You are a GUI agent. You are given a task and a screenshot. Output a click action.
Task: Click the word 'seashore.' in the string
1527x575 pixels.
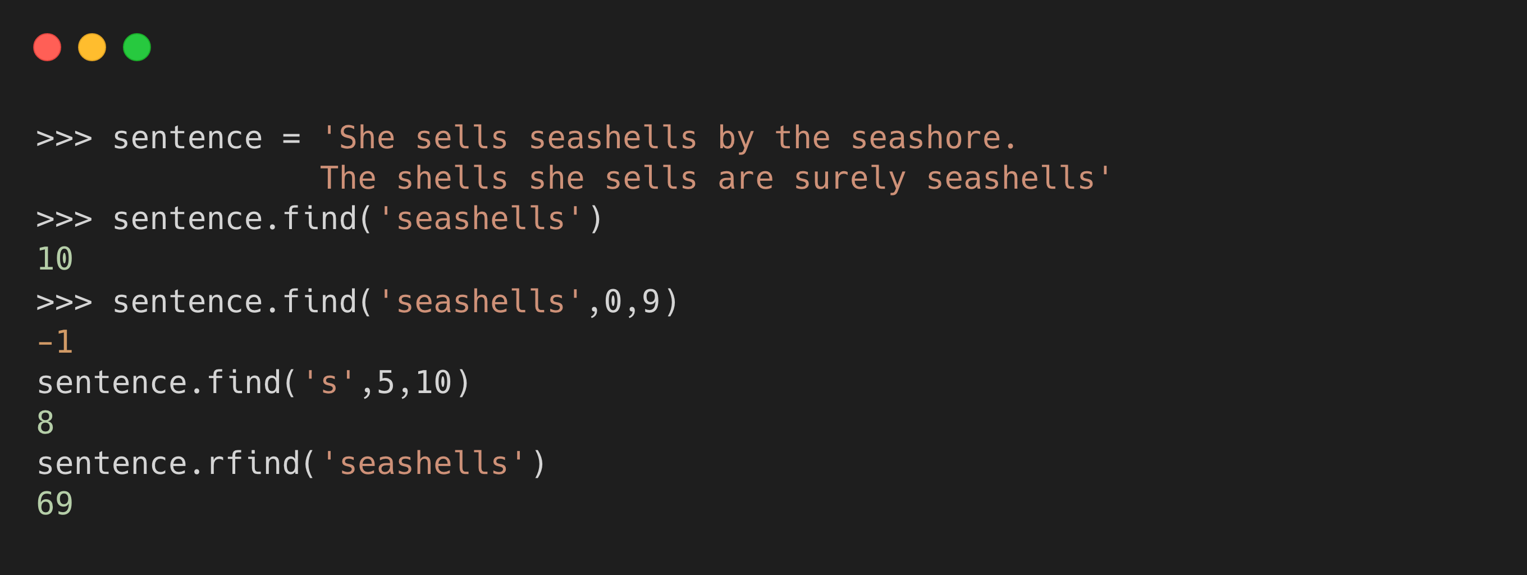(x=934, y=139)
